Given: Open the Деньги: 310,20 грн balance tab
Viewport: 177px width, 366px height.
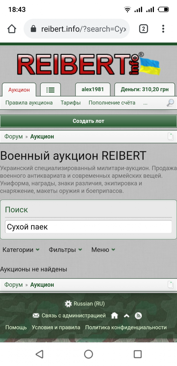Looking at the screenshot, I should [145, 89].
